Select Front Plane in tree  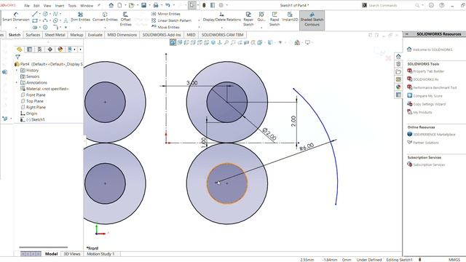pyautogui.click(x=36, y=95)
